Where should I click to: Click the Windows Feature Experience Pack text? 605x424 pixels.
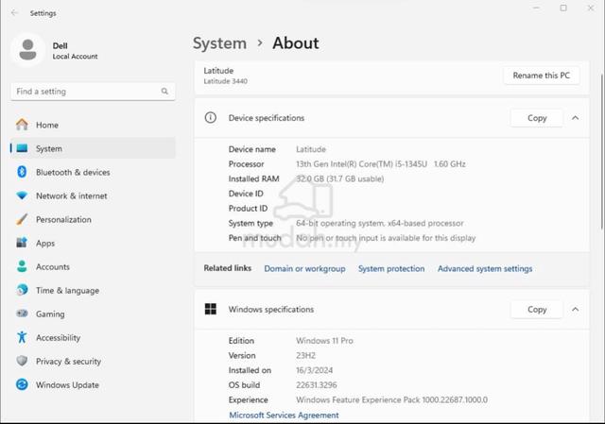click(391, 399)
